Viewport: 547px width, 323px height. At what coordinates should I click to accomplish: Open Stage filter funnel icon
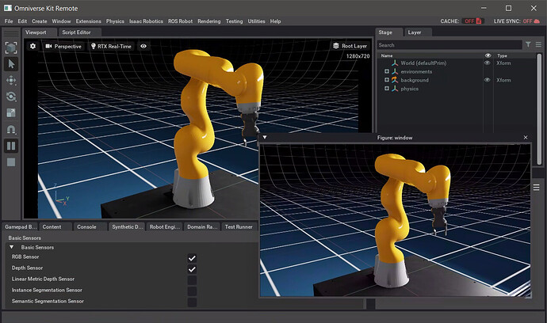tap(528, 44)
